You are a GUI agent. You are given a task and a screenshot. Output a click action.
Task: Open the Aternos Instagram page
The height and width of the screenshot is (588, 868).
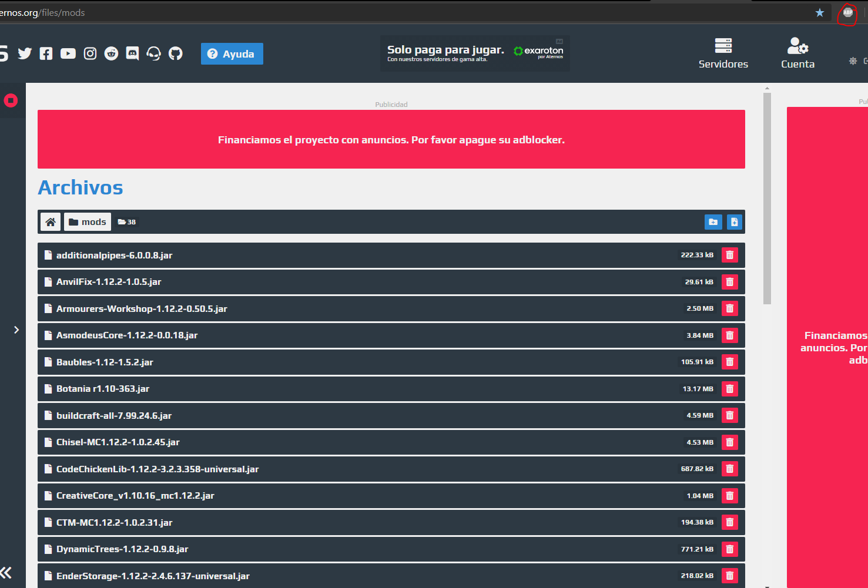[x=90, y=53]
